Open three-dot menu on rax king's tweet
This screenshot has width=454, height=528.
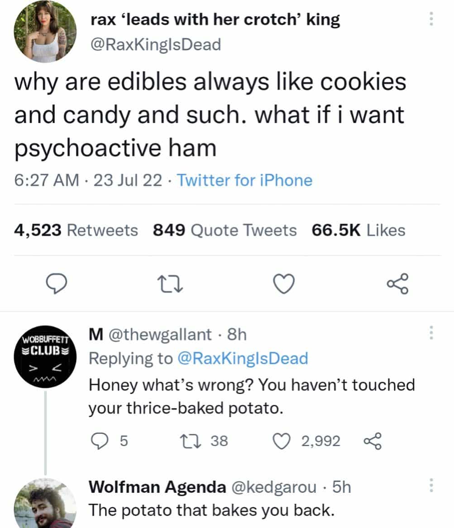point(431,19)
